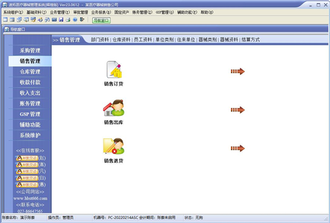The image size is (330, 223).
Task: Click the blue arrows switch toolbar icon
Action: [x=40, y=20]
